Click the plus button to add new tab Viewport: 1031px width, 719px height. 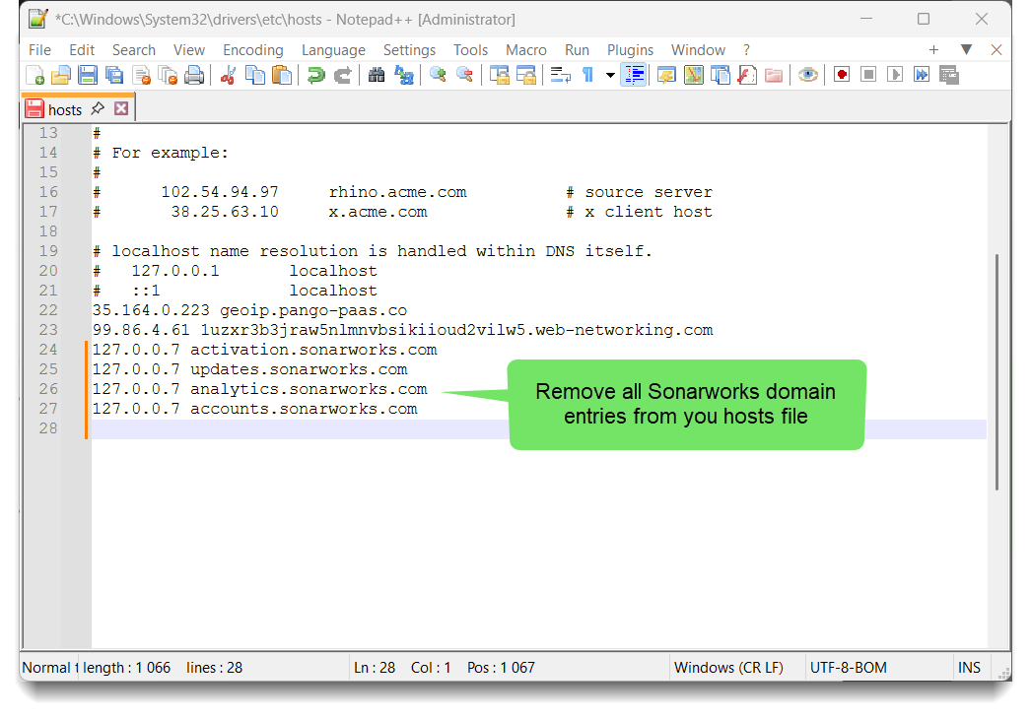933,49
